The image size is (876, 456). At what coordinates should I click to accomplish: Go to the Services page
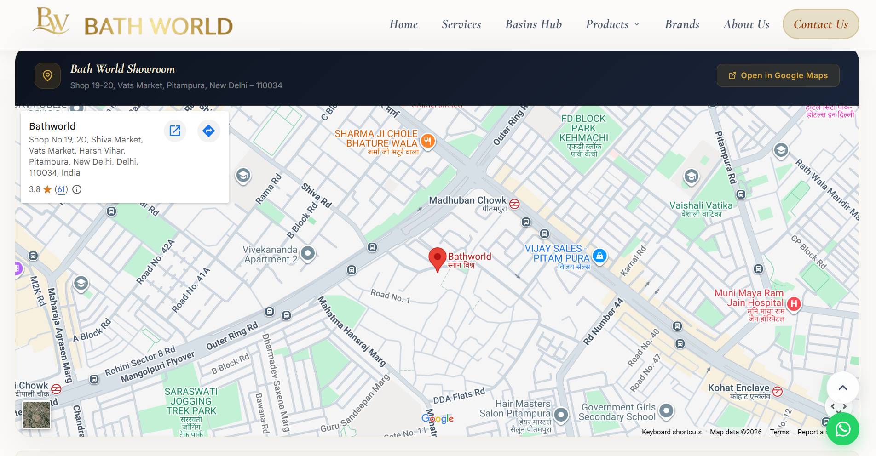(461, 24)
